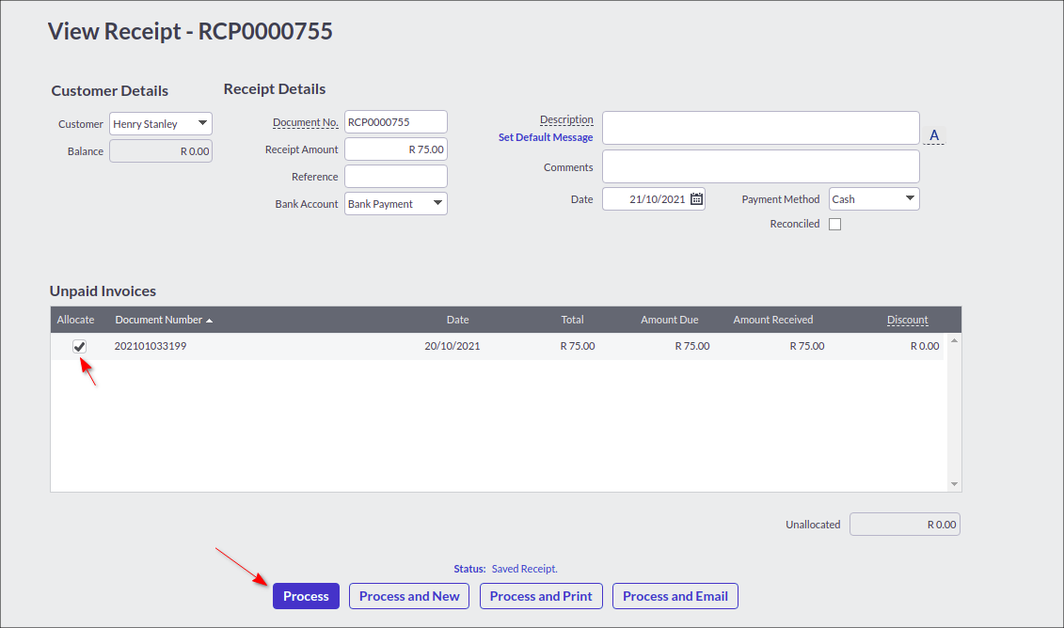Click the invoice list scrollbar up arrow

pos(954,341)
